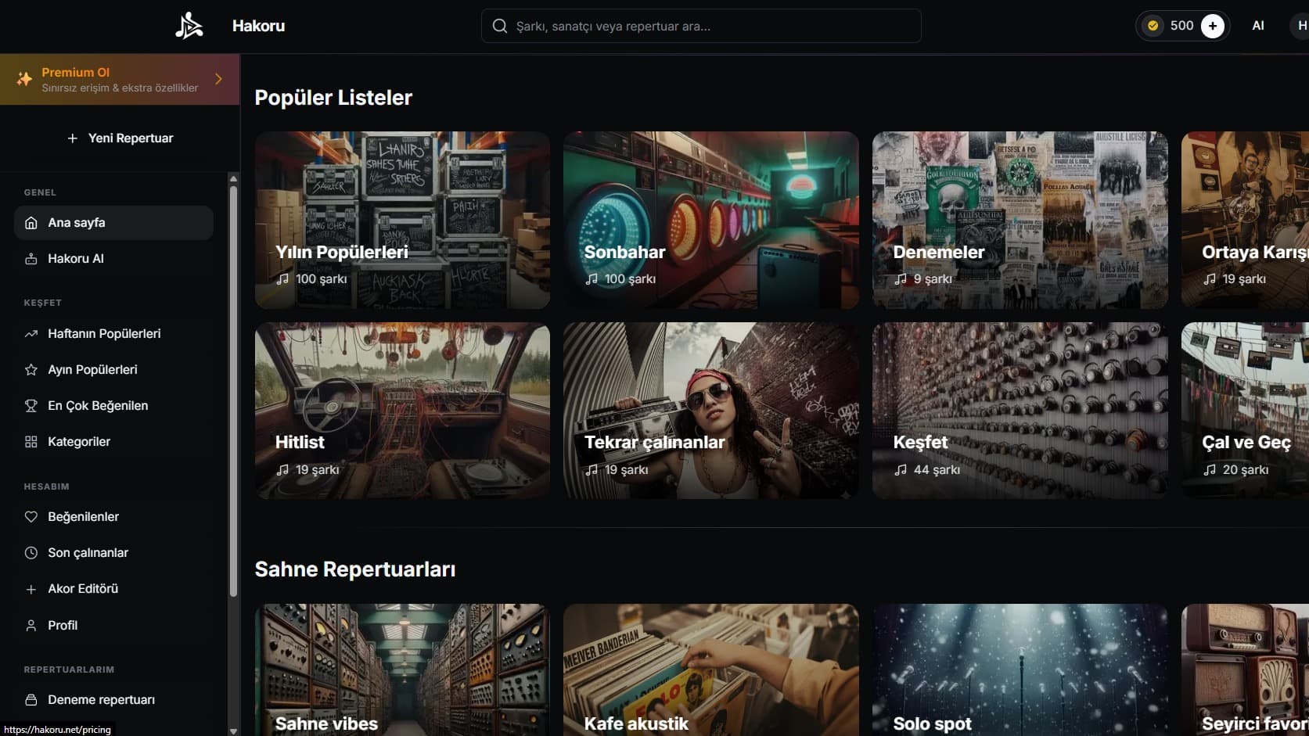Expand Premium Ol with the chevron arrow
The image size is (1309, 736).
coord(218,79)
